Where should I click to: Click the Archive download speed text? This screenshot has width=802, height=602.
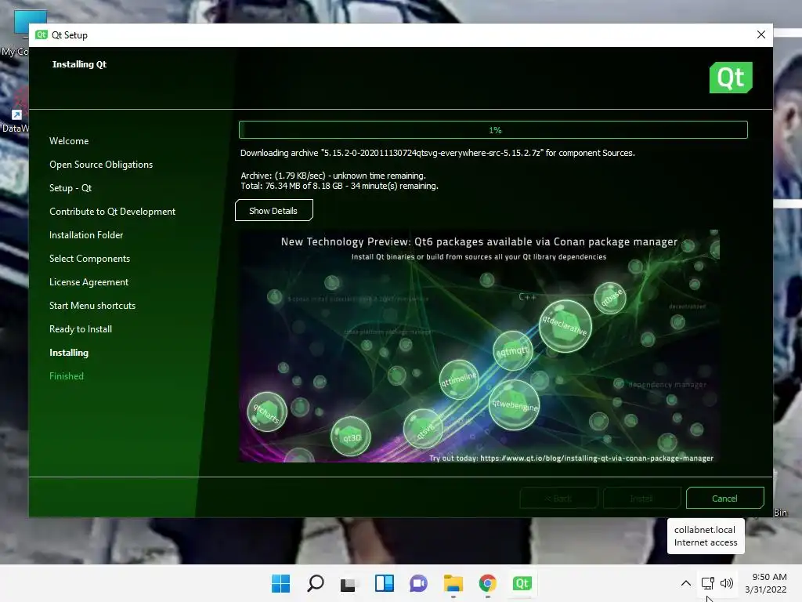(x=334, y=176)
